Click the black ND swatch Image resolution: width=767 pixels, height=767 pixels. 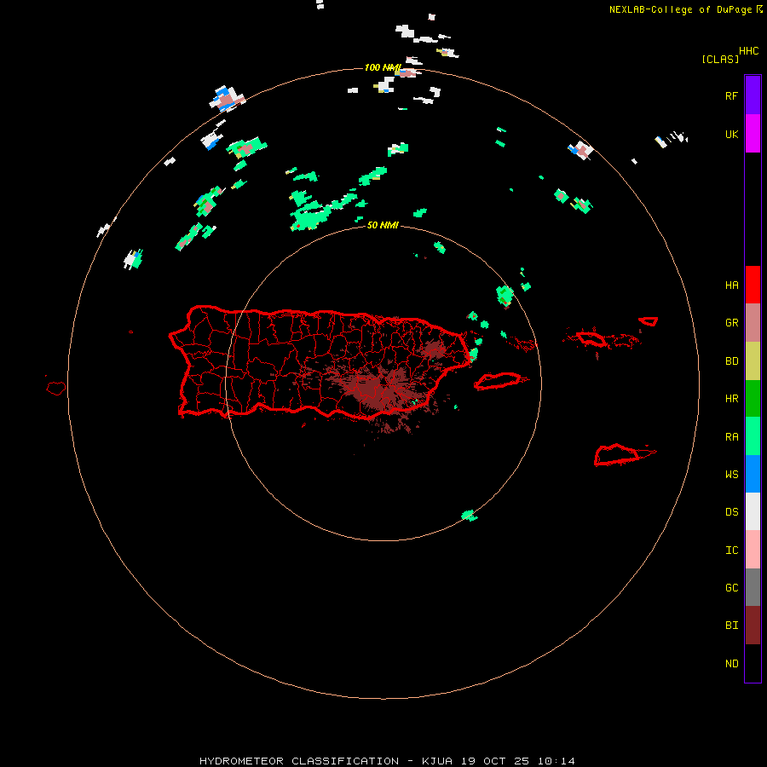point(753,663)
